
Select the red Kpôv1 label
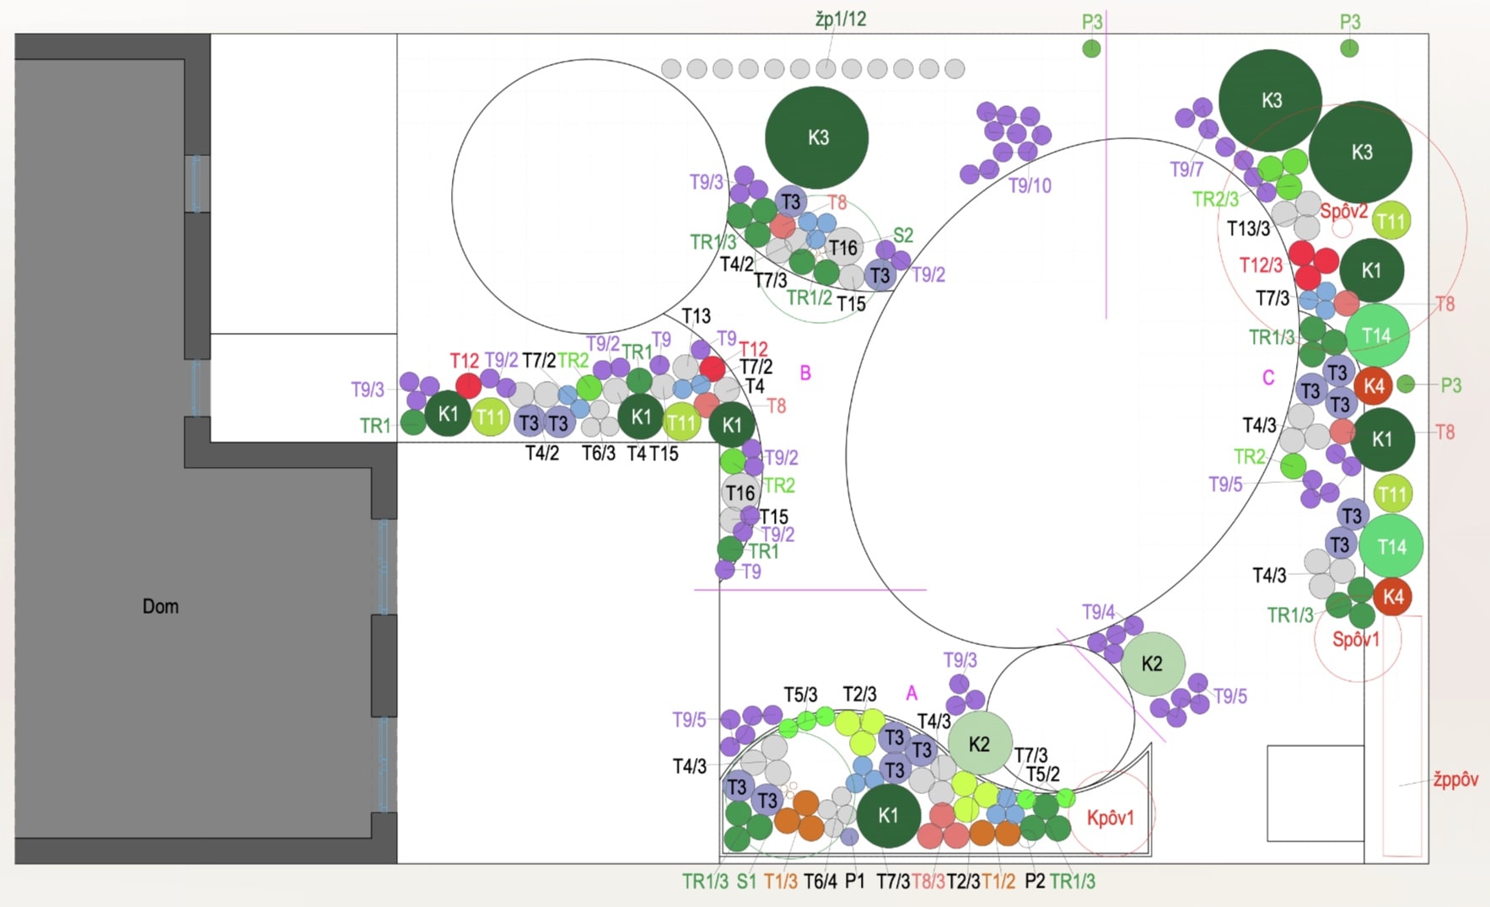tap(1110, 818)
